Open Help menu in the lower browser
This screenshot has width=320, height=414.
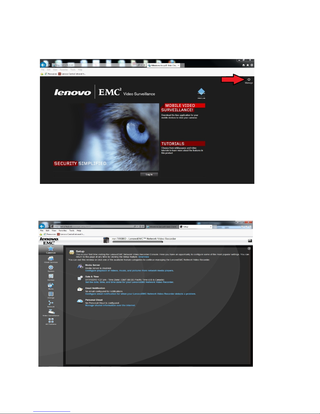point(79,231)
